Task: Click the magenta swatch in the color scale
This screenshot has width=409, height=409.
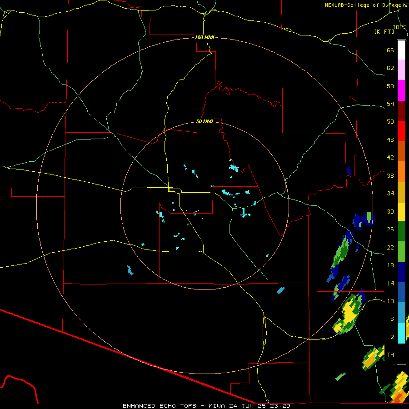Action: (x=401, y=90)
